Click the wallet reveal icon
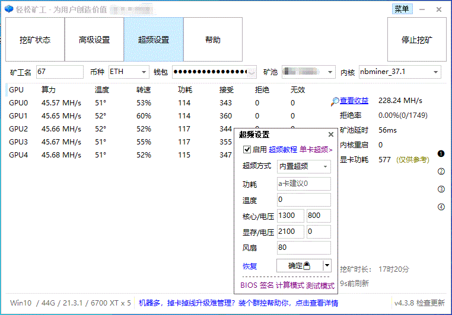 tap(252, 72)
